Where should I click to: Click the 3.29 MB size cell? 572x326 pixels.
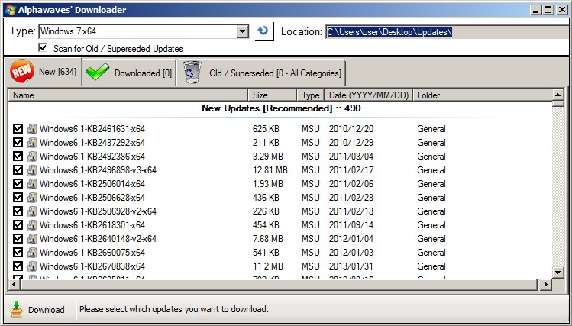268,157
